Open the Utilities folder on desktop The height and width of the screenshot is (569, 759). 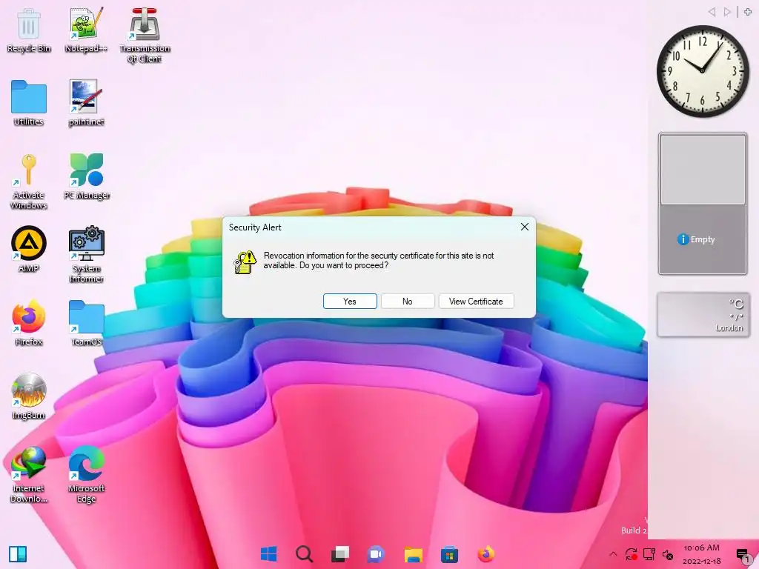pyautogui.click(x=29, y=102)
